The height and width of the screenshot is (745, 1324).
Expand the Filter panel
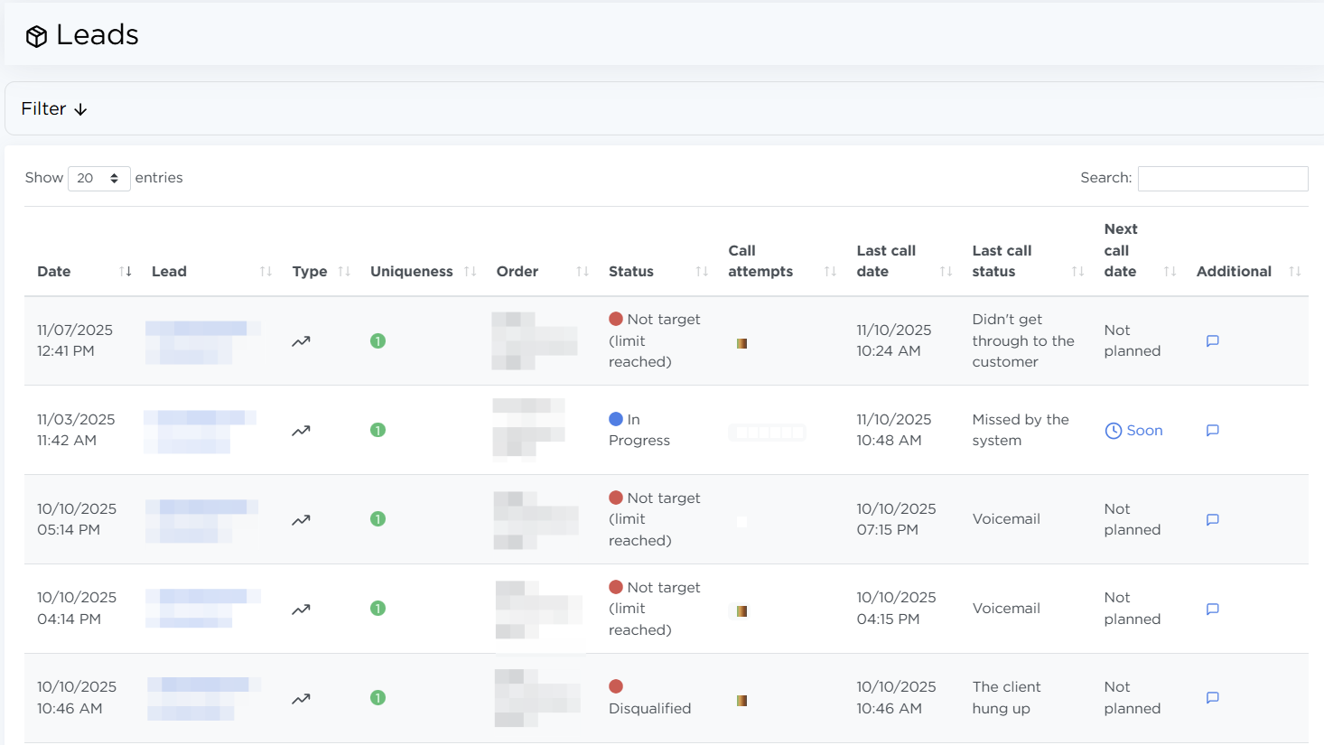coord(54,109)
